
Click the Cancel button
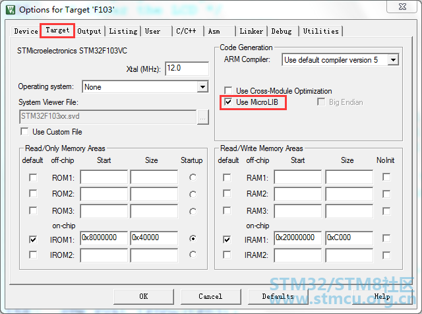click(210, 296)
